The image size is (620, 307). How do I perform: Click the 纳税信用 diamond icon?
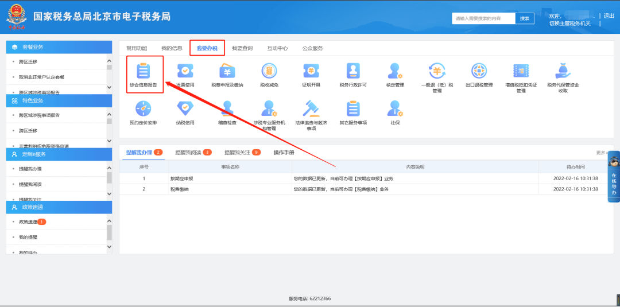tap(185, 108)
